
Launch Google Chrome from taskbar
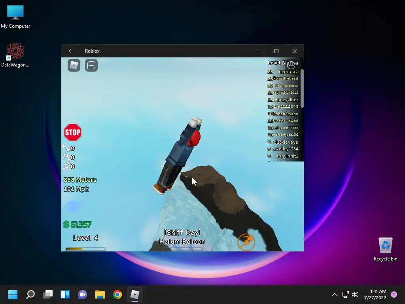coord(117,294)
